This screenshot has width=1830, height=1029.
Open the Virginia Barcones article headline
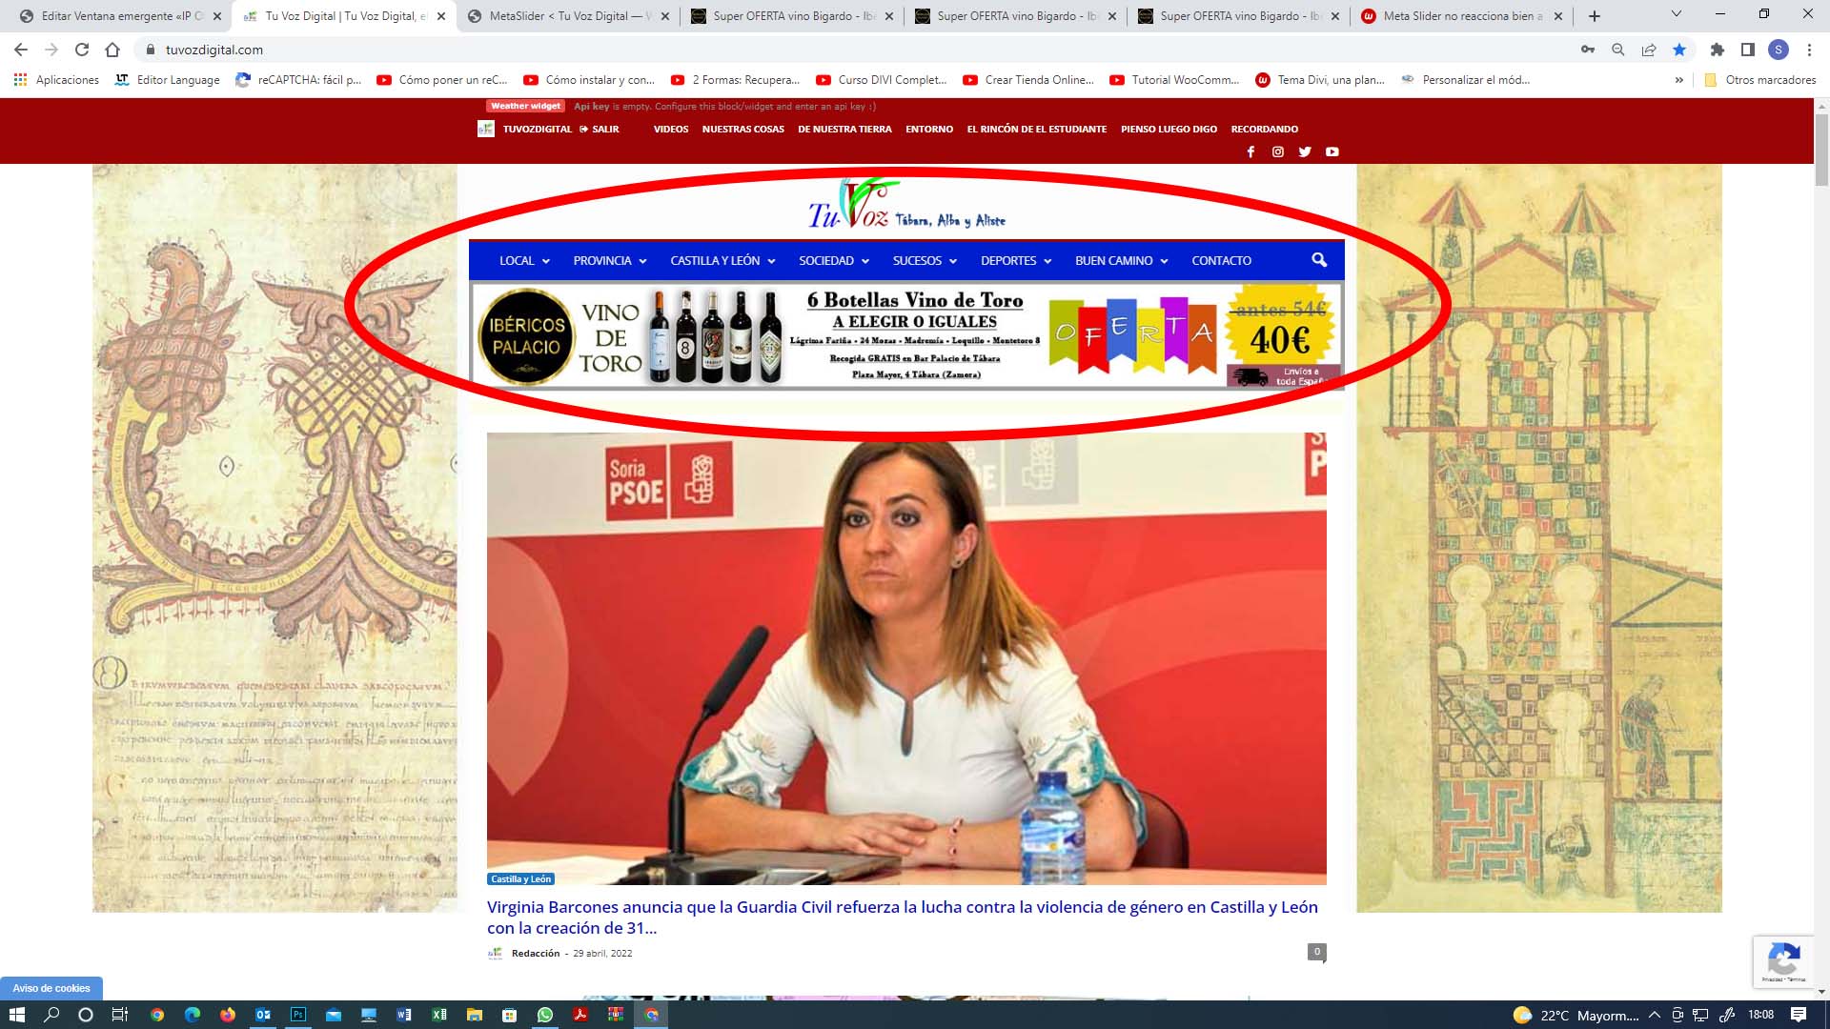click(x=903, y=918)
